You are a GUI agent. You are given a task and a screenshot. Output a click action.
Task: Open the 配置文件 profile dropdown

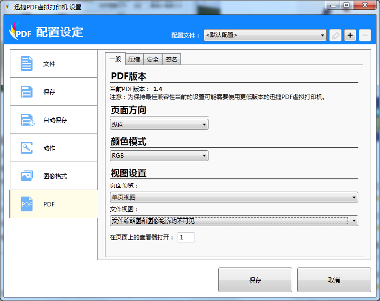point(265,35)
